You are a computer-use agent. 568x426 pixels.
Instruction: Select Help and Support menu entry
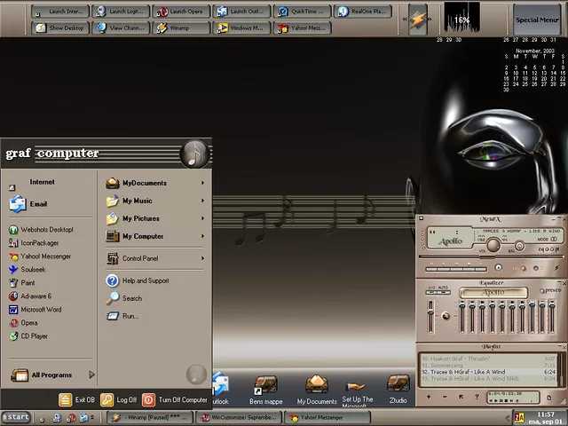(x=145, y=280)
